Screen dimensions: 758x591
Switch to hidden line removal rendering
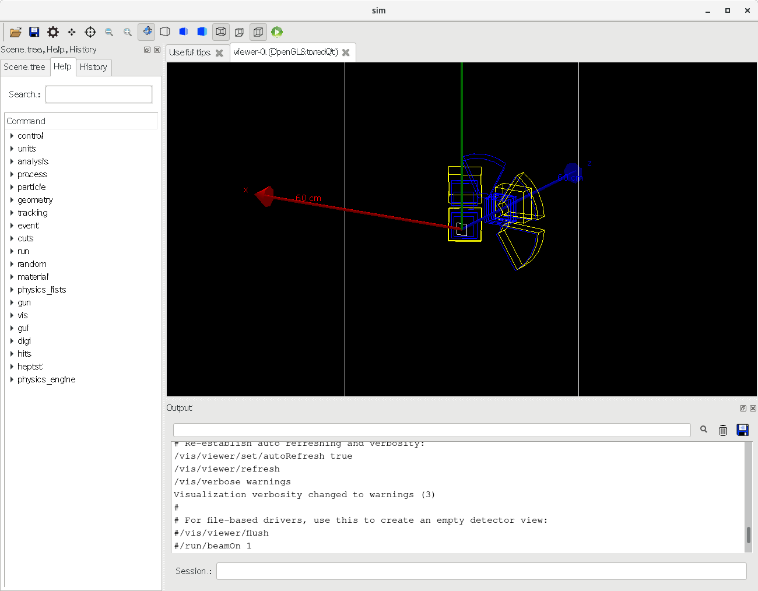click(x=165, y=32)
